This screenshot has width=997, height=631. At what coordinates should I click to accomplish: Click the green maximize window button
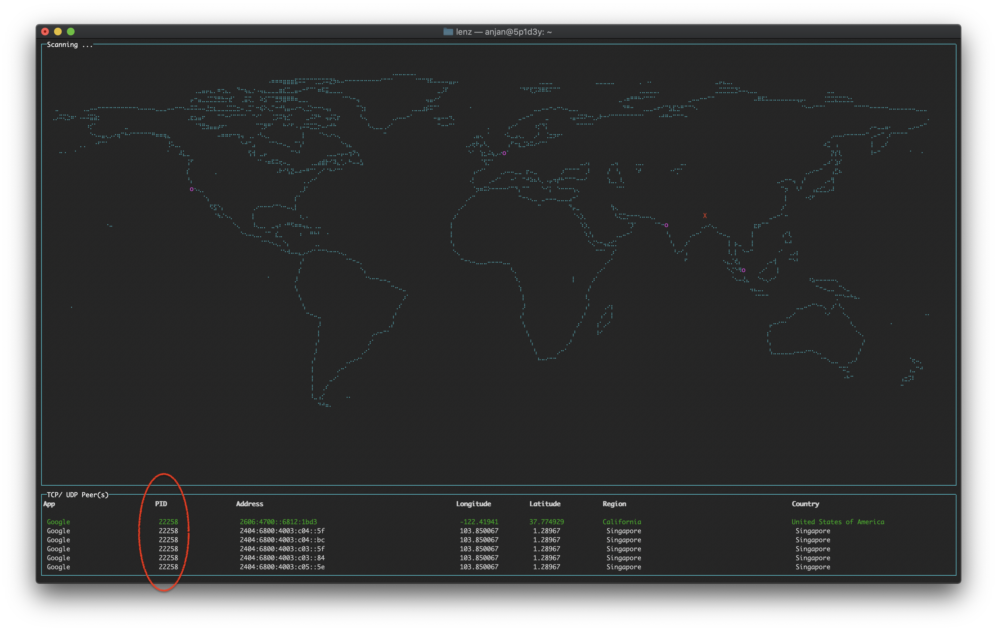point(71,32)
